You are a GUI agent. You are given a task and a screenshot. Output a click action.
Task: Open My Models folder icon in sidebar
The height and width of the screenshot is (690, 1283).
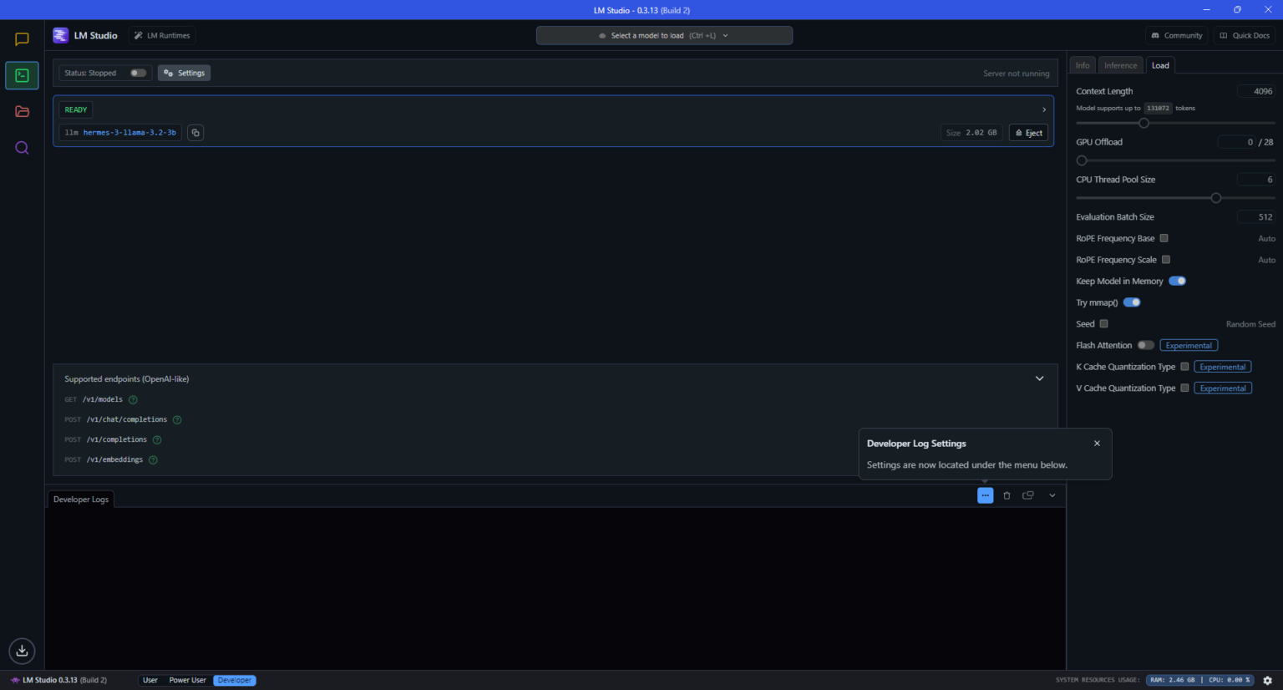tap(22, 112)
